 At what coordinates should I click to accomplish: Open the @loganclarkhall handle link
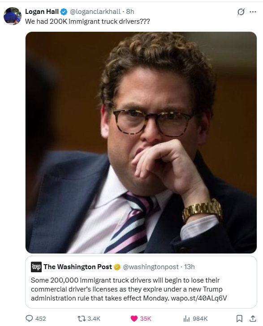click(x=95, y=12)
